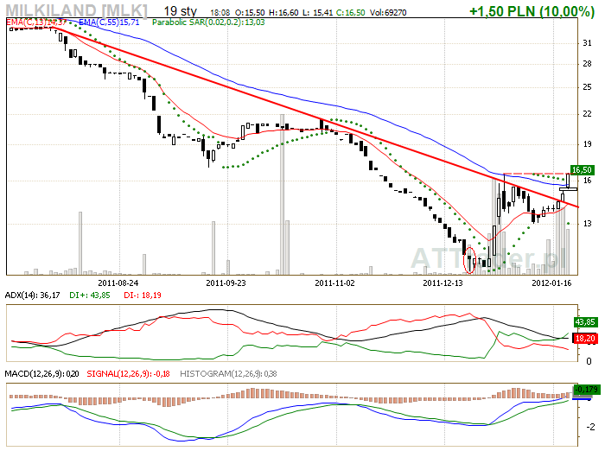
Task: Click the DI-: 18,19 label
Action: (x=143, y=295)
